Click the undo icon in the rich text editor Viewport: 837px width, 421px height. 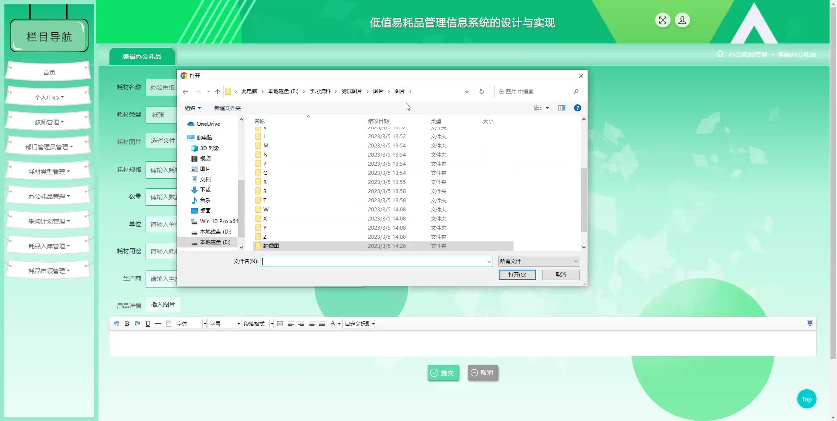[x=116, y=324]
